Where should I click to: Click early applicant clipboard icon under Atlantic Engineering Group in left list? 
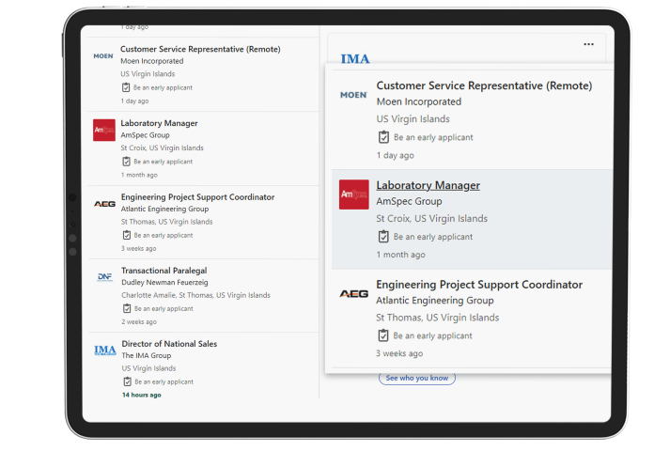point(127,235)
